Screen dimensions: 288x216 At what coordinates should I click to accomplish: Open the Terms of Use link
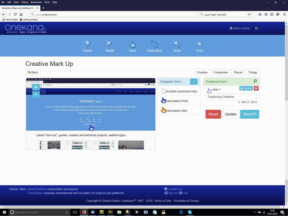click(x=162, y=201)
